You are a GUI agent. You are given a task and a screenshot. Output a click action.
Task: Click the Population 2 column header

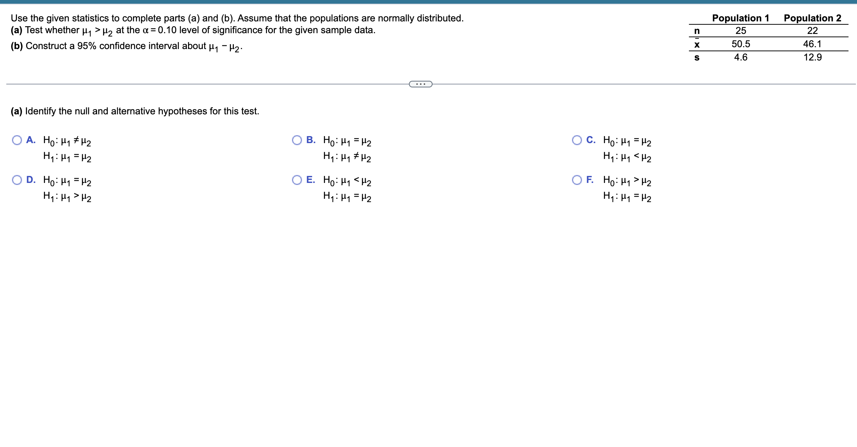click(x=812, y=18)
